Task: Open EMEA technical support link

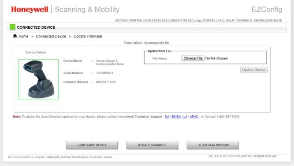Action: coord(176,117)
